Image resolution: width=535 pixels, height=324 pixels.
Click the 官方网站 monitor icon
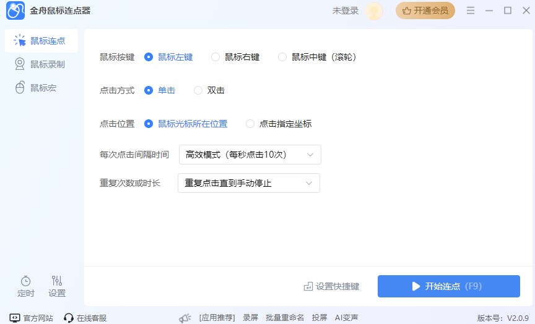(15, 318)
